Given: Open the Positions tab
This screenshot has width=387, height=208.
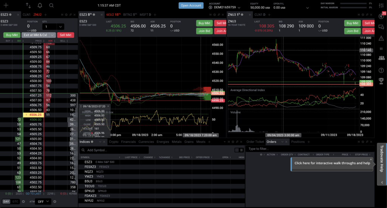Looking at the screenshot, I should [x=298, y=142].
